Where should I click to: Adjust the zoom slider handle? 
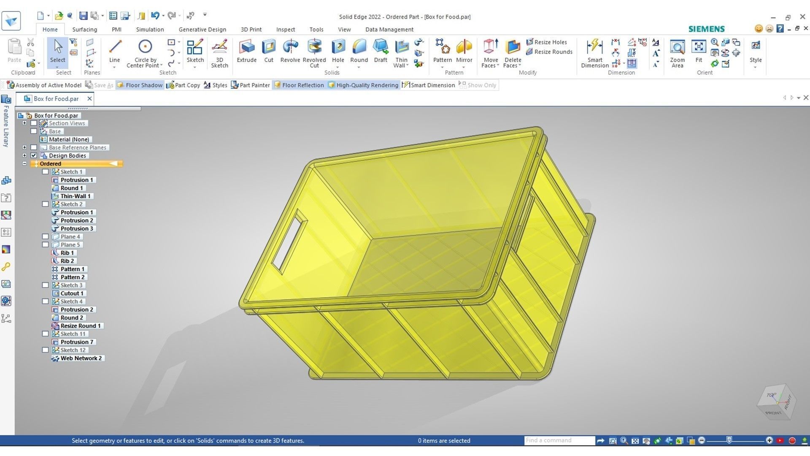(x=729, y=440)
